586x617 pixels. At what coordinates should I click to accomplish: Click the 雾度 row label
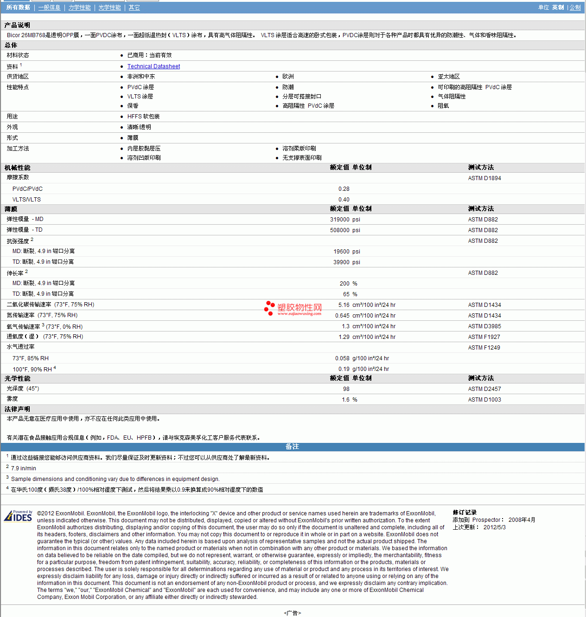(x=12, y=399)
